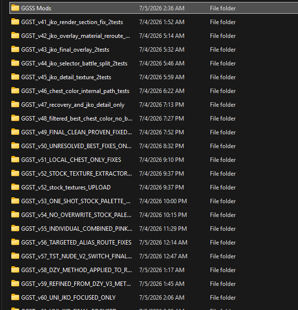The image size is (298, 310).
Task: Click the date 7/4/2026 6:22 AM
Action: (162, 91)
